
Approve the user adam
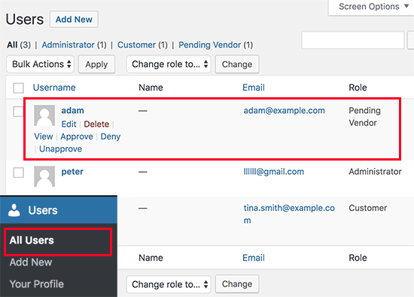(x=77, y=136)
